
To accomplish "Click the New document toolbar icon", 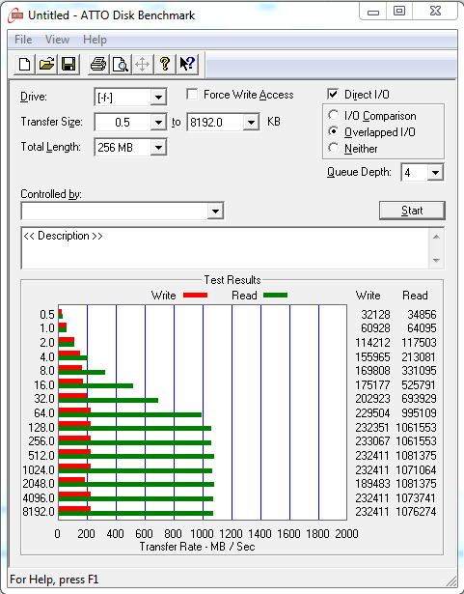I will pyautogui.click(x=25, y=64).
